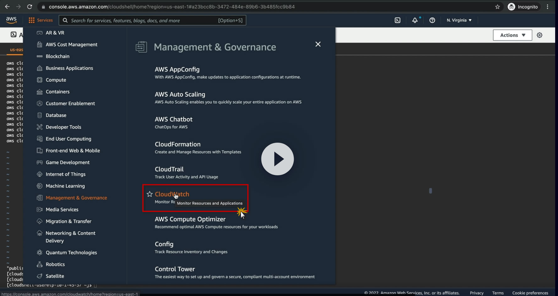
Task: Favorite CloudWatch with the star icon
Action: (150, 194)
